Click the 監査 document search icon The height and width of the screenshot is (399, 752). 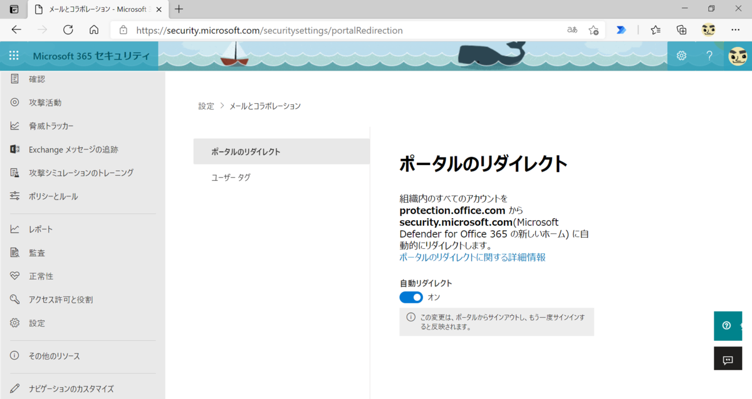click(x=14, y=253)
